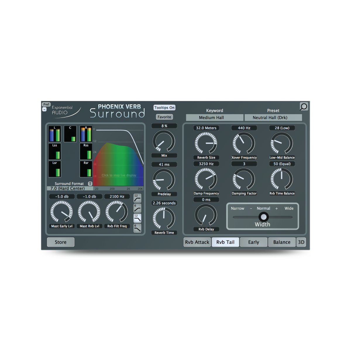Click the Width minus sign
351x351 pixels.
tap(251, 209)
